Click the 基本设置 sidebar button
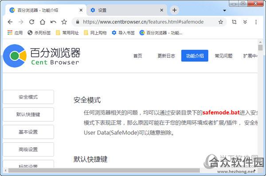 tap(28, 132)
